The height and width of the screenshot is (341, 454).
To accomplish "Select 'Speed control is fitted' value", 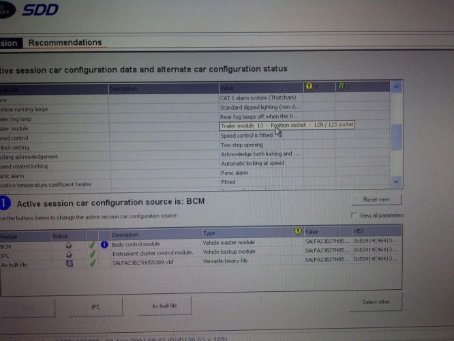I will [247, 136].
